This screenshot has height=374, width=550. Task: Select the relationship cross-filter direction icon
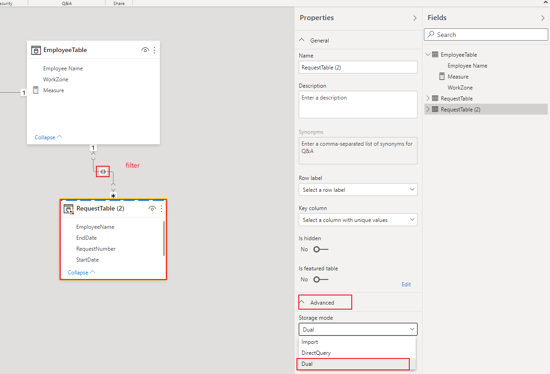click(x=103, y=172)
